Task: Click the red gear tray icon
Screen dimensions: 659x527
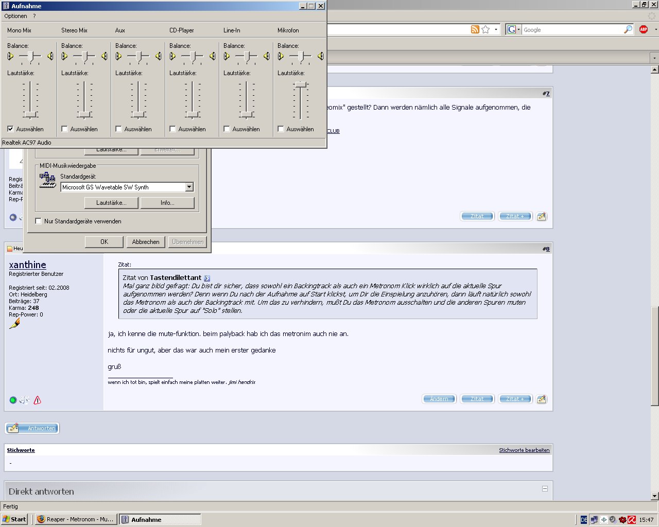Action: pyautogui.click(x=622, y=520)
